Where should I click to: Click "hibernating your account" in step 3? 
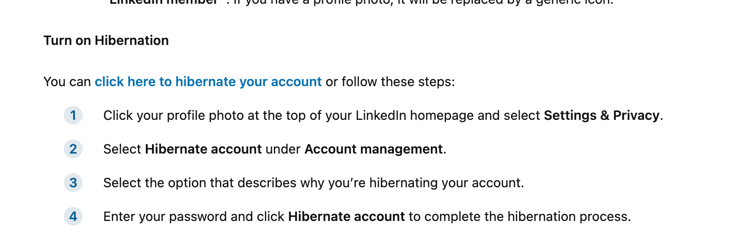pyautogui.click(x=446, y=183)
